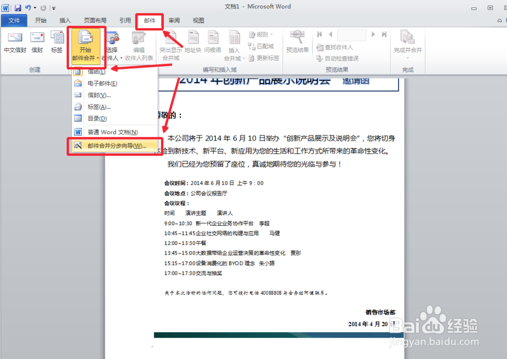Open the 页面布局 ribbon tab
Image resolution: width=507 pixels, height=359 pixels.
[95, 20]
